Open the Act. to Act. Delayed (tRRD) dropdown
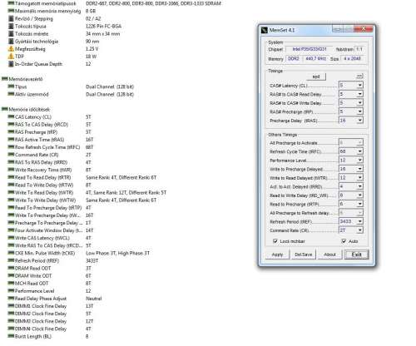Screen dimensions: 416x346 tap(359, 186)
